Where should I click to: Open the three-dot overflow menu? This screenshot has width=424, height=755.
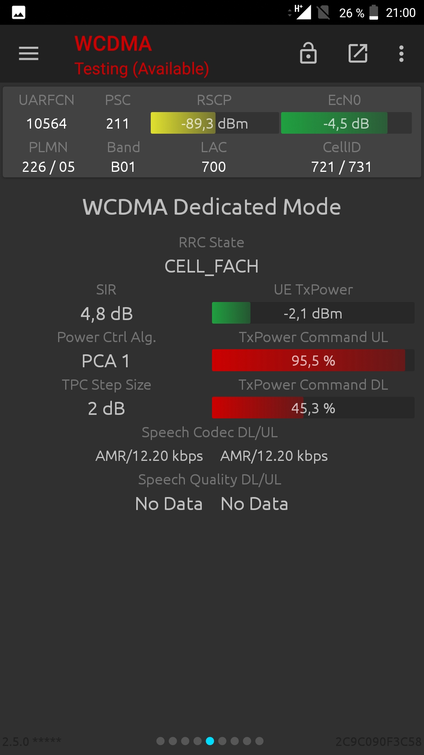coord(401,53)
